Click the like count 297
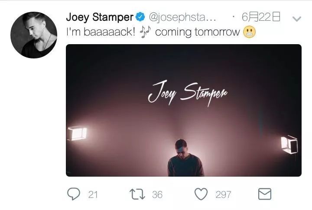This screenshot has height=210, width=312. [x=223, y=195]
